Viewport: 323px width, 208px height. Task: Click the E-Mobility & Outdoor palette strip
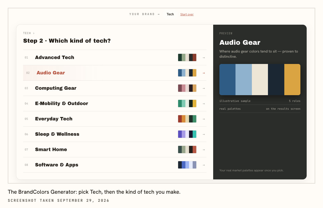(187, 103)
